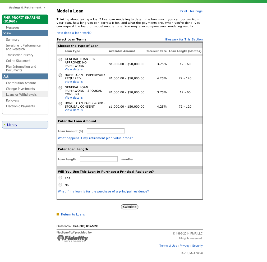Viewport: 267px width, 262px height.
Task: Click Savings & Retirement breadcrumb
Action: pos(25,8)
